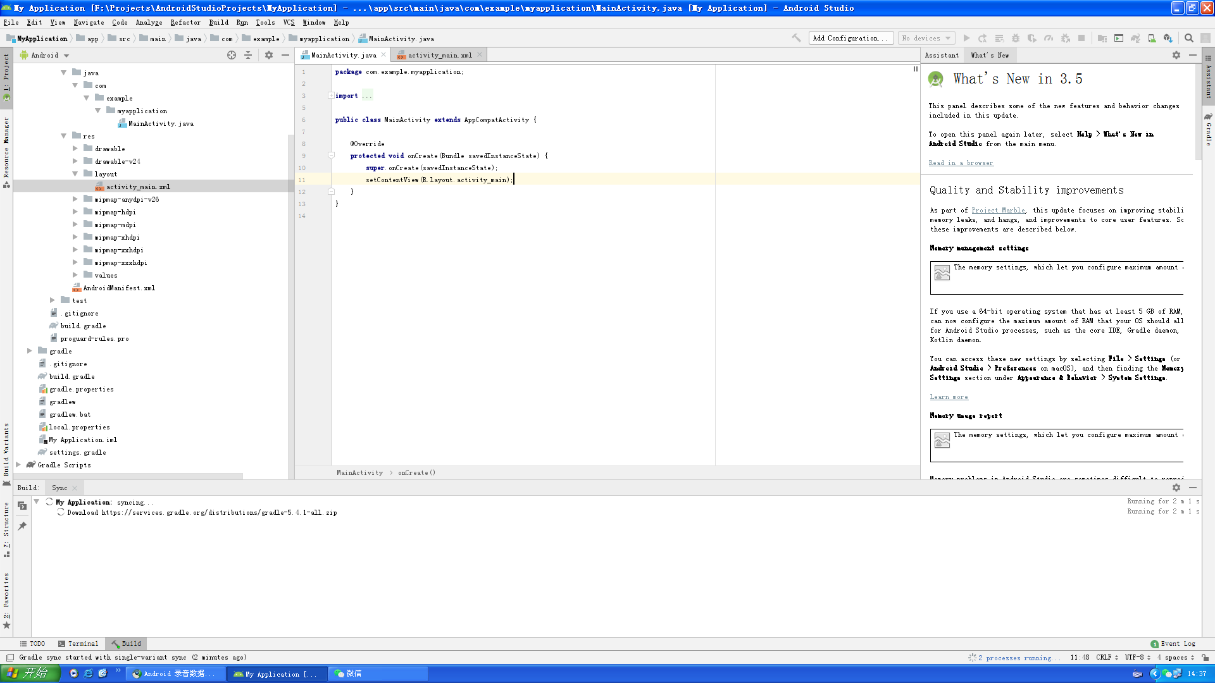The image size is (1215, 683).
Task: Click the Search Everywhere magnifier icon
Action: (1189, 38)
